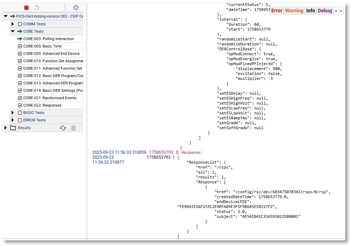Screen dimensions: 351x246
Task: Expand the Results tree node
Action: (5, 128)
